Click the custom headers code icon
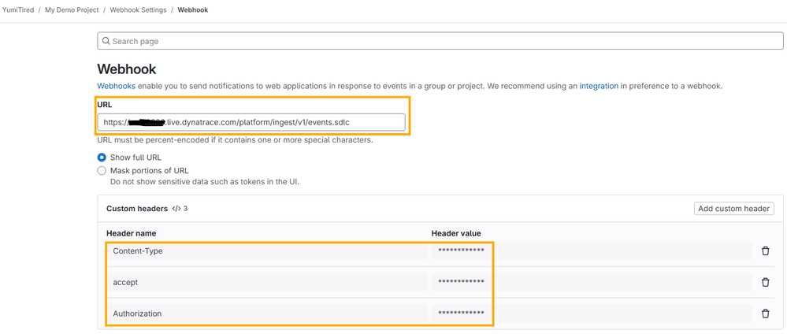This screenshot has width=787, height=334. [x=176, y=209]
